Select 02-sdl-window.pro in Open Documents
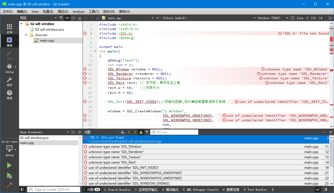The height and width of the screenshot is (193, 334). point(49,138)
